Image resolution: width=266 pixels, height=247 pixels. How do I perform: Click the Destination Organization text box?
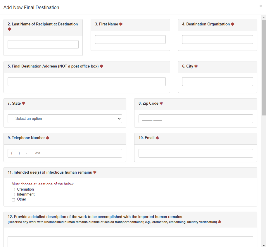217,39
